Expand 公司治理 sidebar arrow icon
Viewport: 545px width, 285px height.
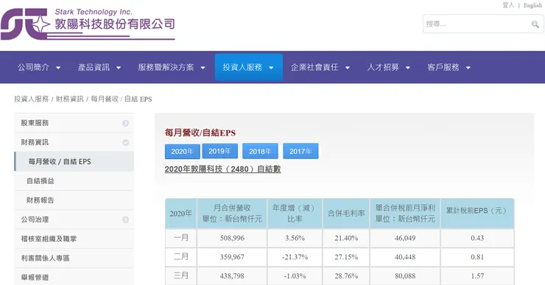pos(125,219)
